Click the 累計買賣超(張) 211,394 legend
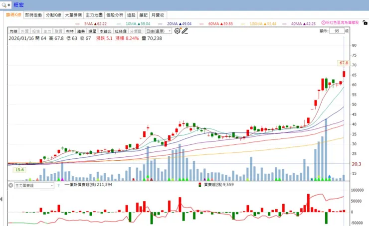 88,185
